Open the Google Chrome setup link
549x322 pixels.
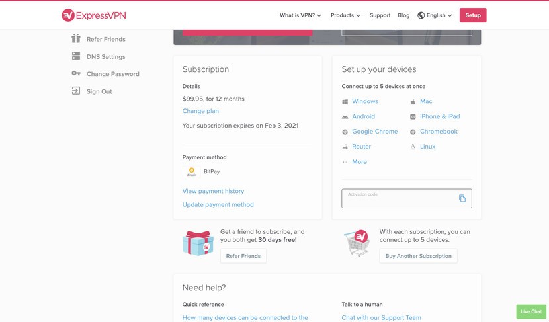click(x=374, y=132)
